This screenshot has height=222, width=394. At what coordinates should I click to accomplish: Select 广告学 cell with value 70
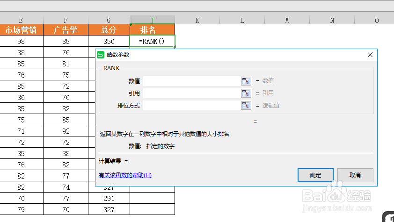66,209
